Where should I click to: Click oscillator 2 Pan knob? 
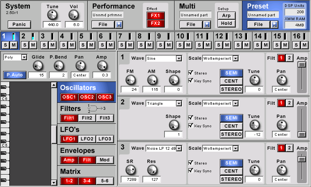(282, 125)
